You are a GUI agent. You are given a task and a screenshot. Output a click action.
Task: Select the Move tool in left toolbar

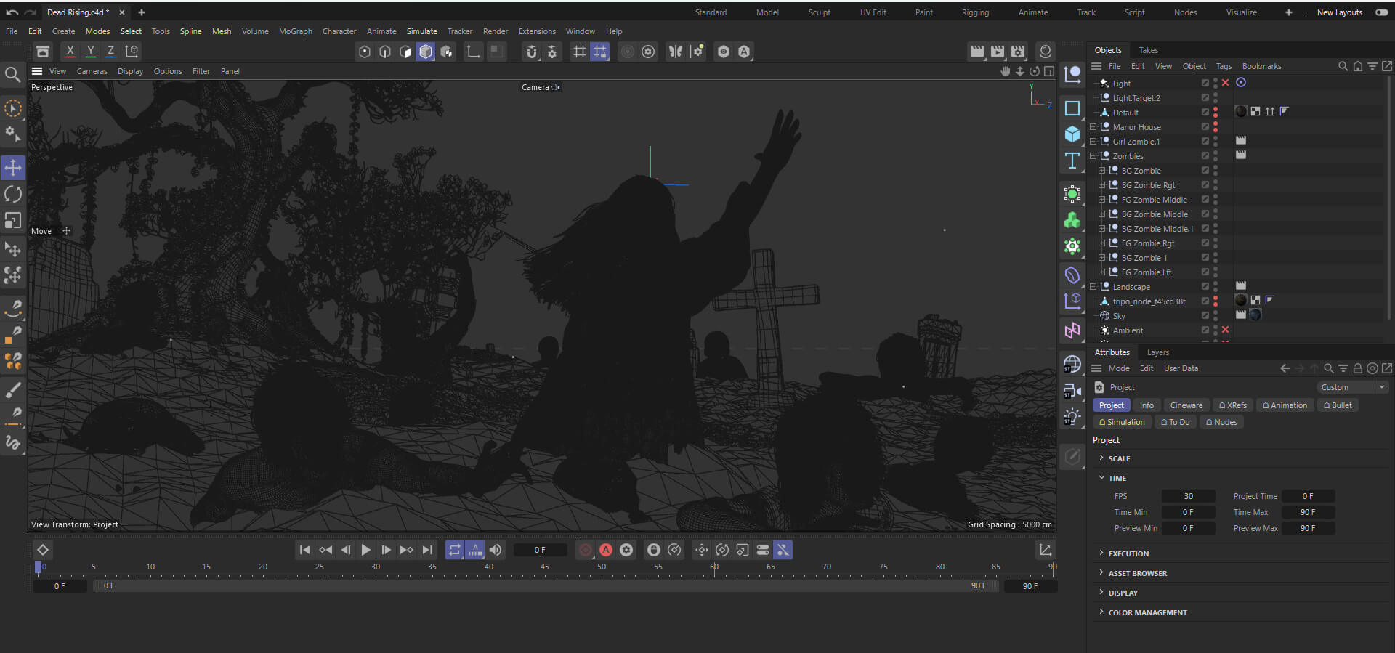[x=13, y=168]
